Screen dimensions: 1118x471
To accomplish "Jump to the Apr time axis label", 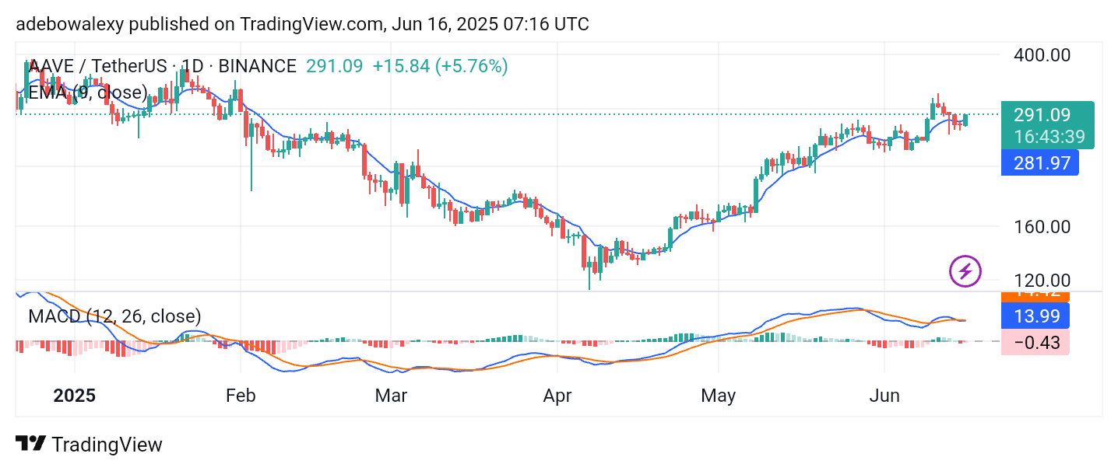I will coord(557,396).
